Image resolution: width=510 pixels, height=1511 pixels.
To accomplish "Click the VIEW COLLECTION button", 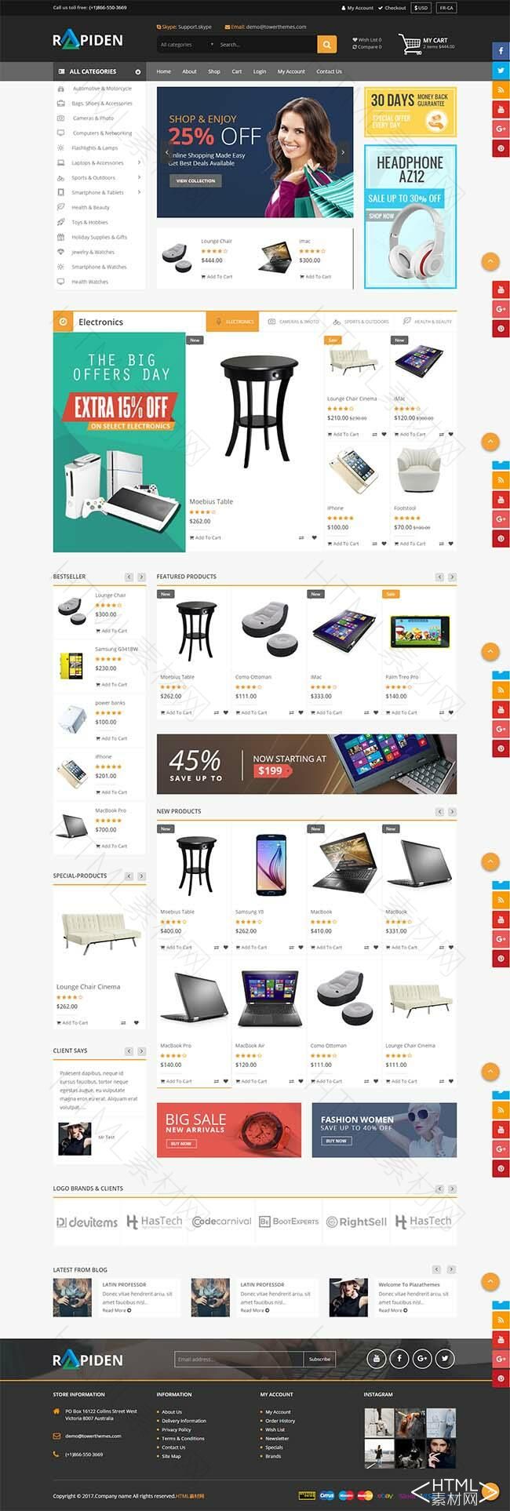I will (x=195, y=180).
